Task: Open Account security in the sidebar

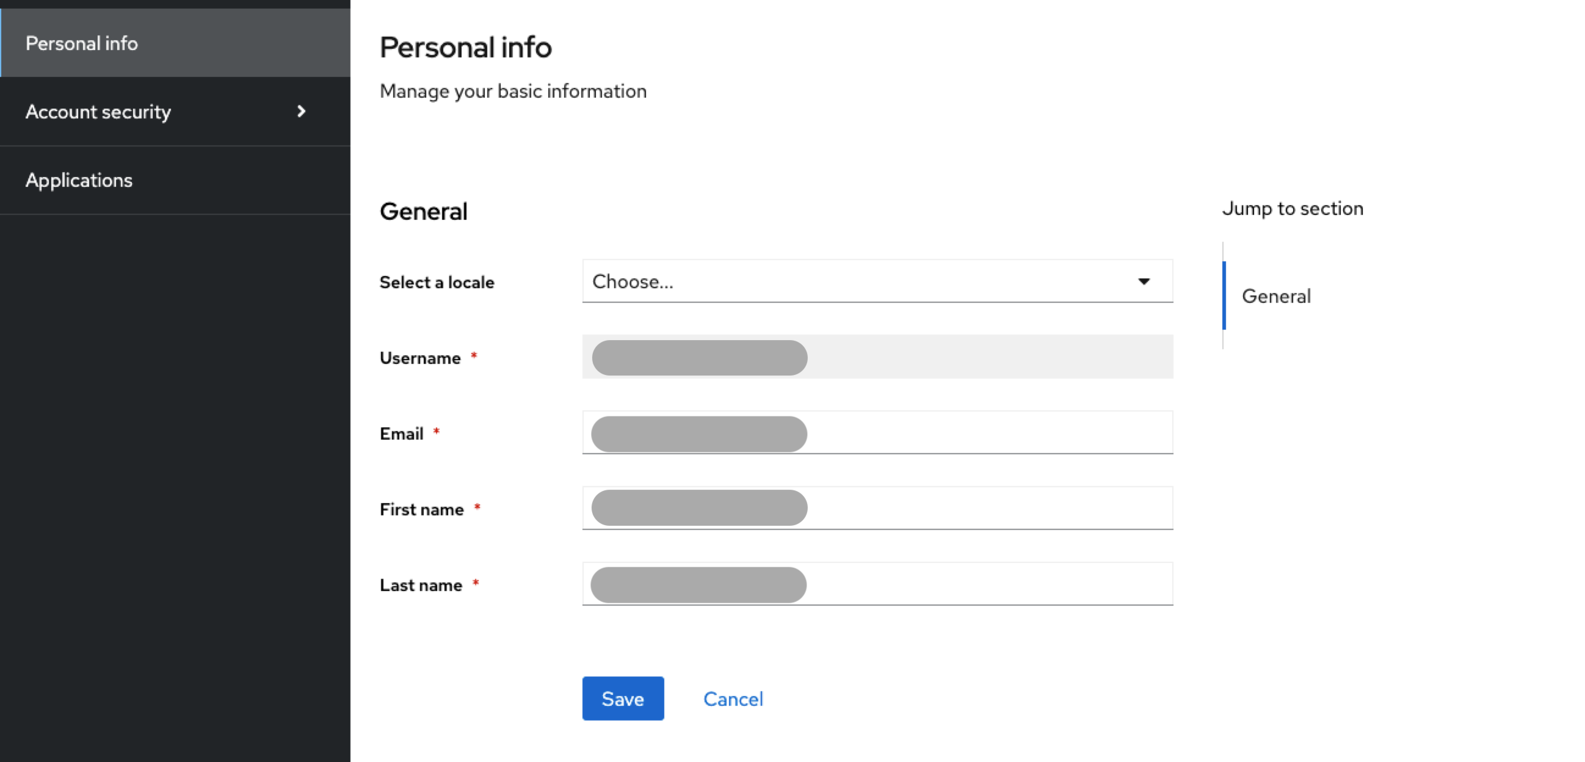Action: tap(98, 112)
